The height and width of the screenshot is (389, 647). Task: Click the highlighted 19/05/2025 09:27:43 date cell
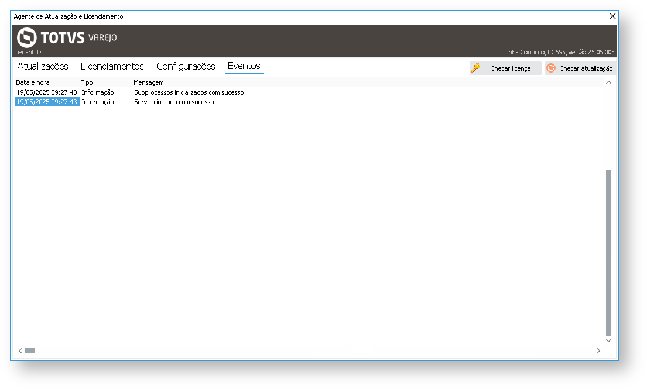(47, 102)
